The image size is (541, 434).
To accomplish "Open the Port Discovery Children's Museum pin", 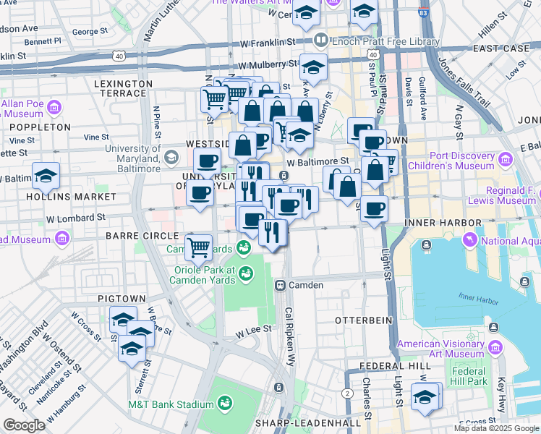I will [x=506, y=159].
